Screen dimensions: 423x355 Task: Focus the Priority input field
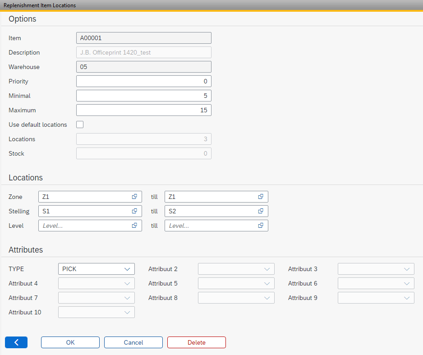coord(143,81)
